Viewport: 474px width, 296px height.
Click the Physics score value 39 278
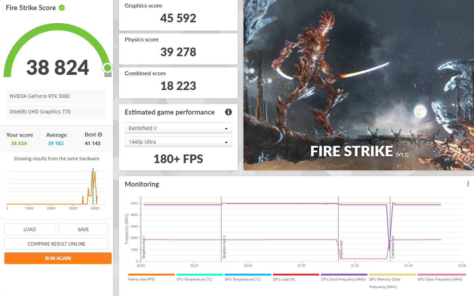(178, 52)
